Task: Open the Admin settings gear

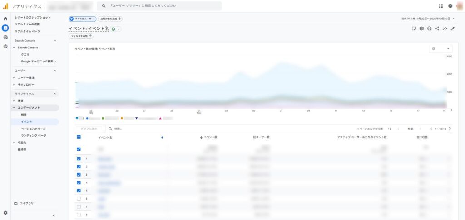Action: 5,213
